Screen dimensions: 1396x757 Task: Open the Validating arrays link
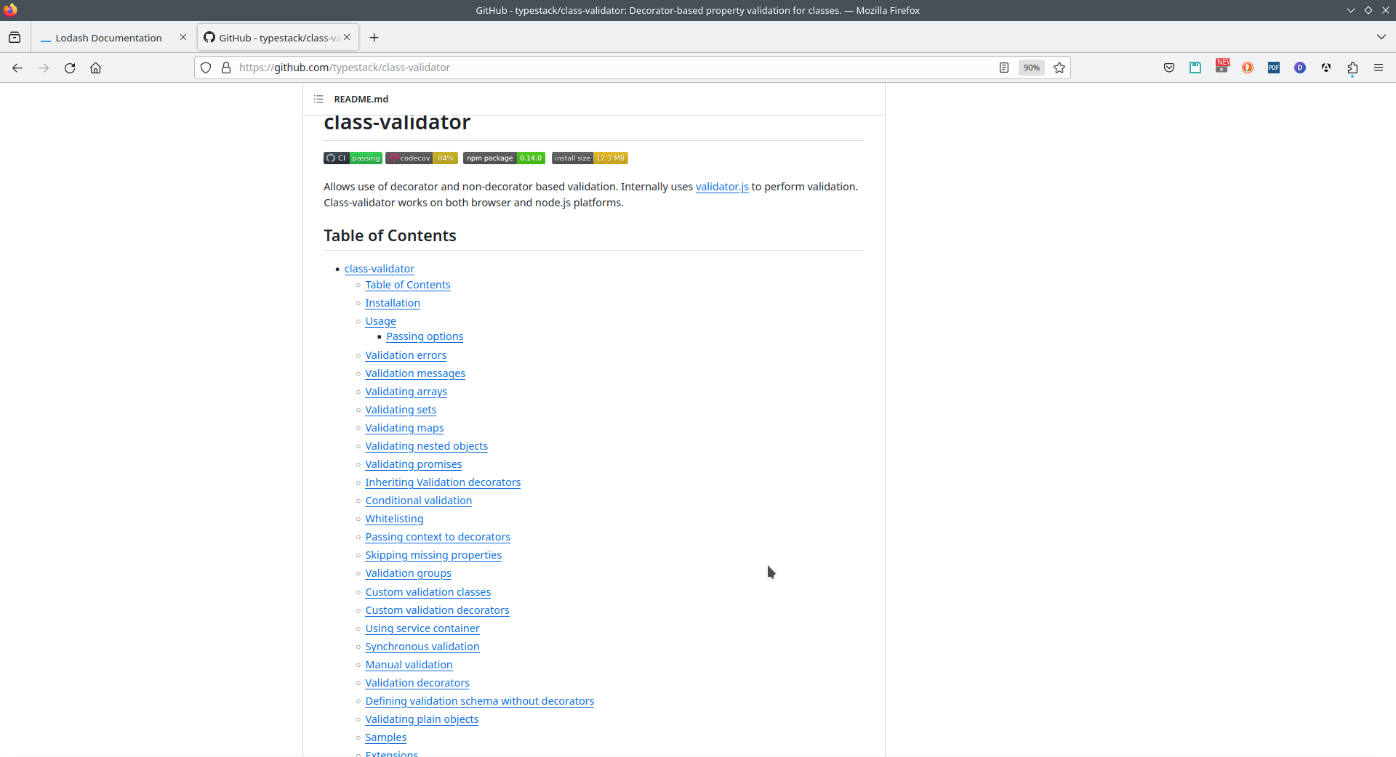[x=406, y=392]
